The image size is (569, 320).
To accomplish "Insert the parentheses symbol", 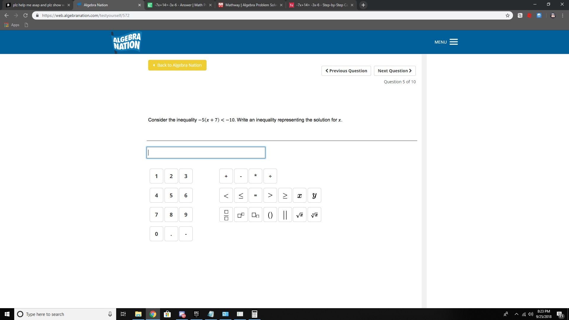I will click(270, 215).
